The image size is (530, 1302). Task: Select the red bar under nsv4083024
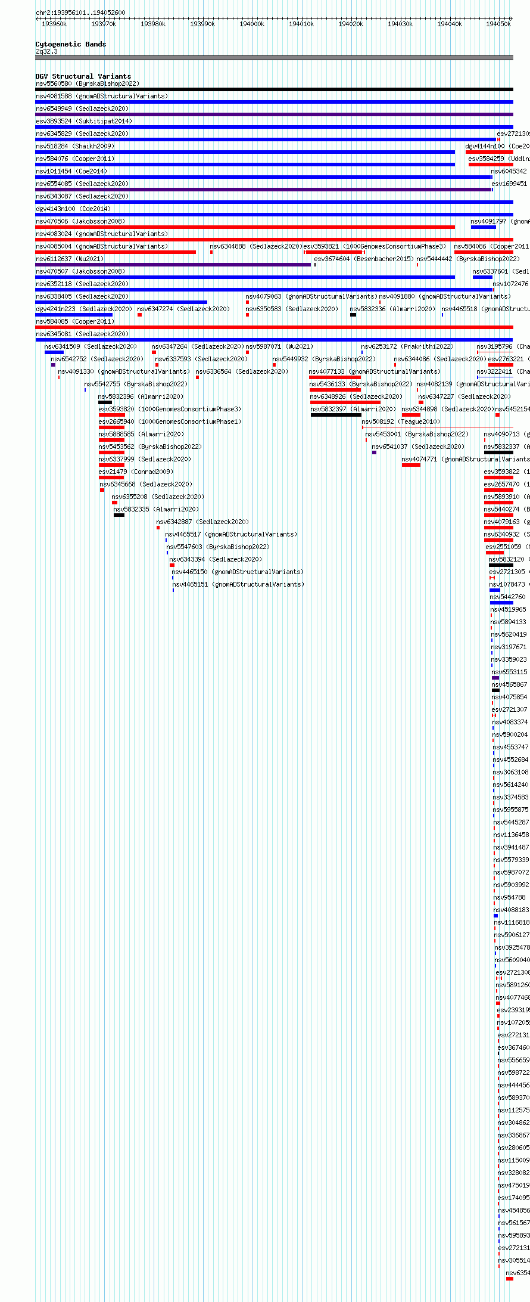click(x=274, y=240)
